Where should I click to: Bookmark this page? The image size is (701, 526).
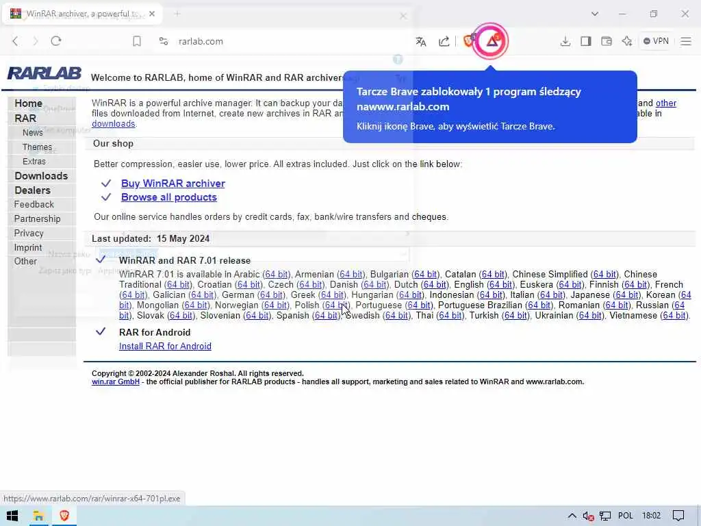point(137,41)
